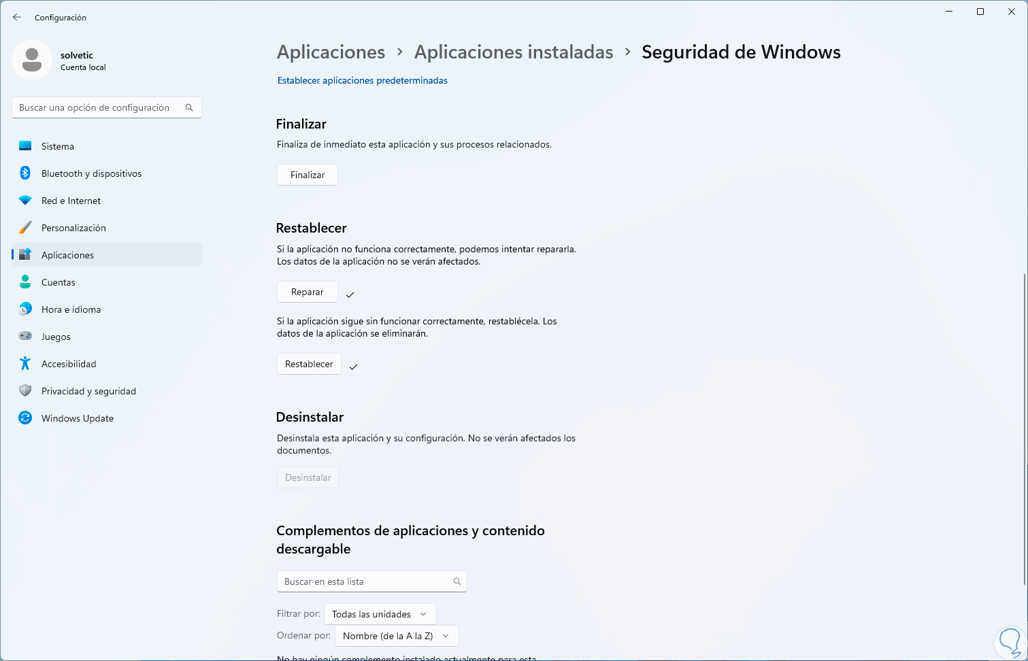Maximize the Configuración window
Viewport: 1028px width, 661px height.
(980, 12)
